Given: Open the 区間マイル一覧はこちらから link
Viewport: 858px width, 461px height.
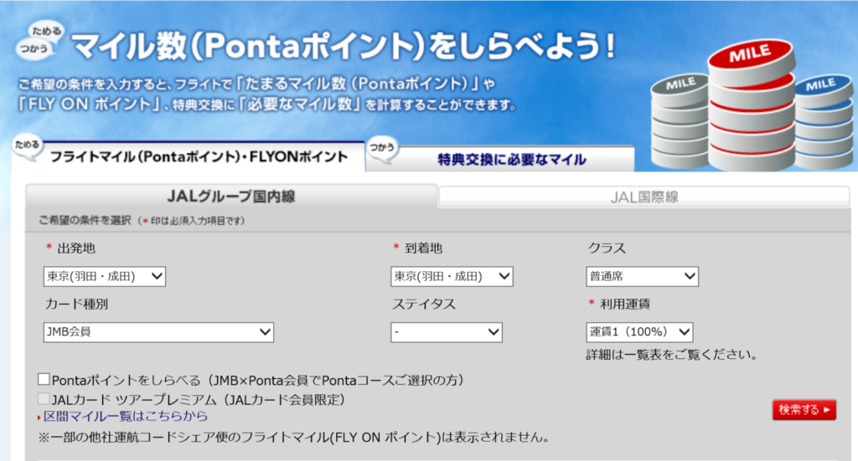Looking at the screenshot, I should point(126,416).
